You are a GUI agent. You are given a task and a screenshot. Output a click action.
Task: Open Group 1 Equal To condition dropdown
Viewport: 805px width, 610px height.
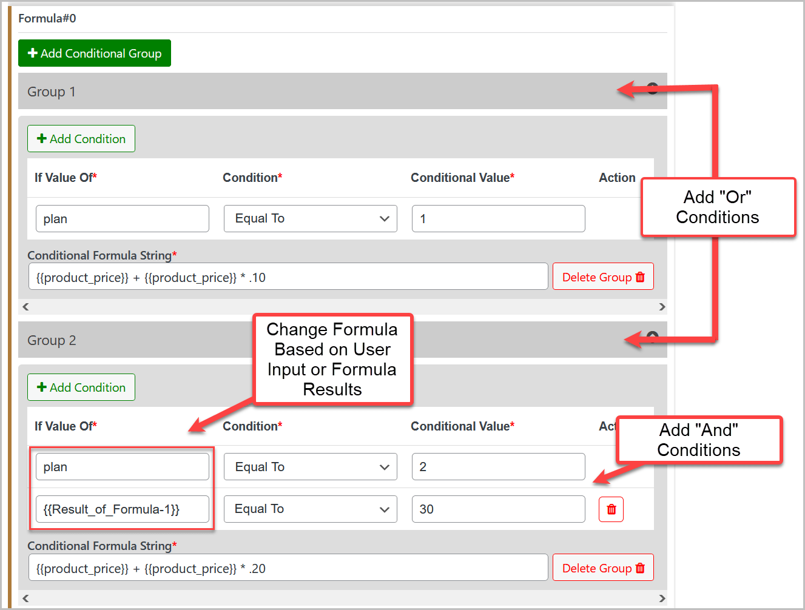[x=311, y=219]
